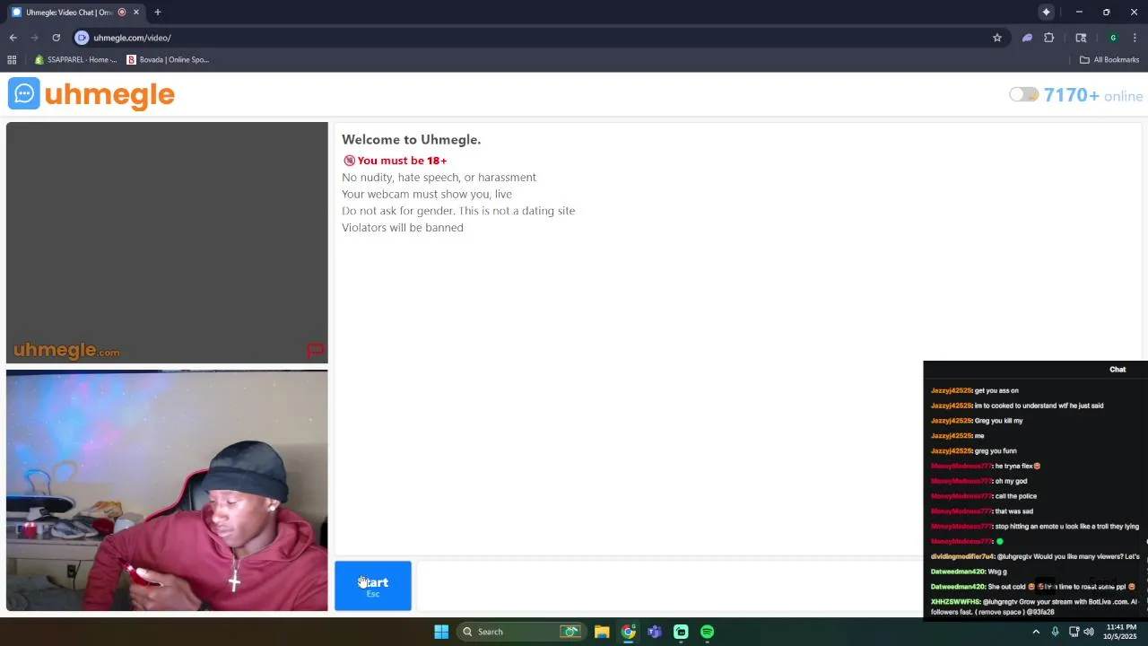Click the Uhmegle logo icon
Screen dimensions: 1148x646
(x=24, y=94)
